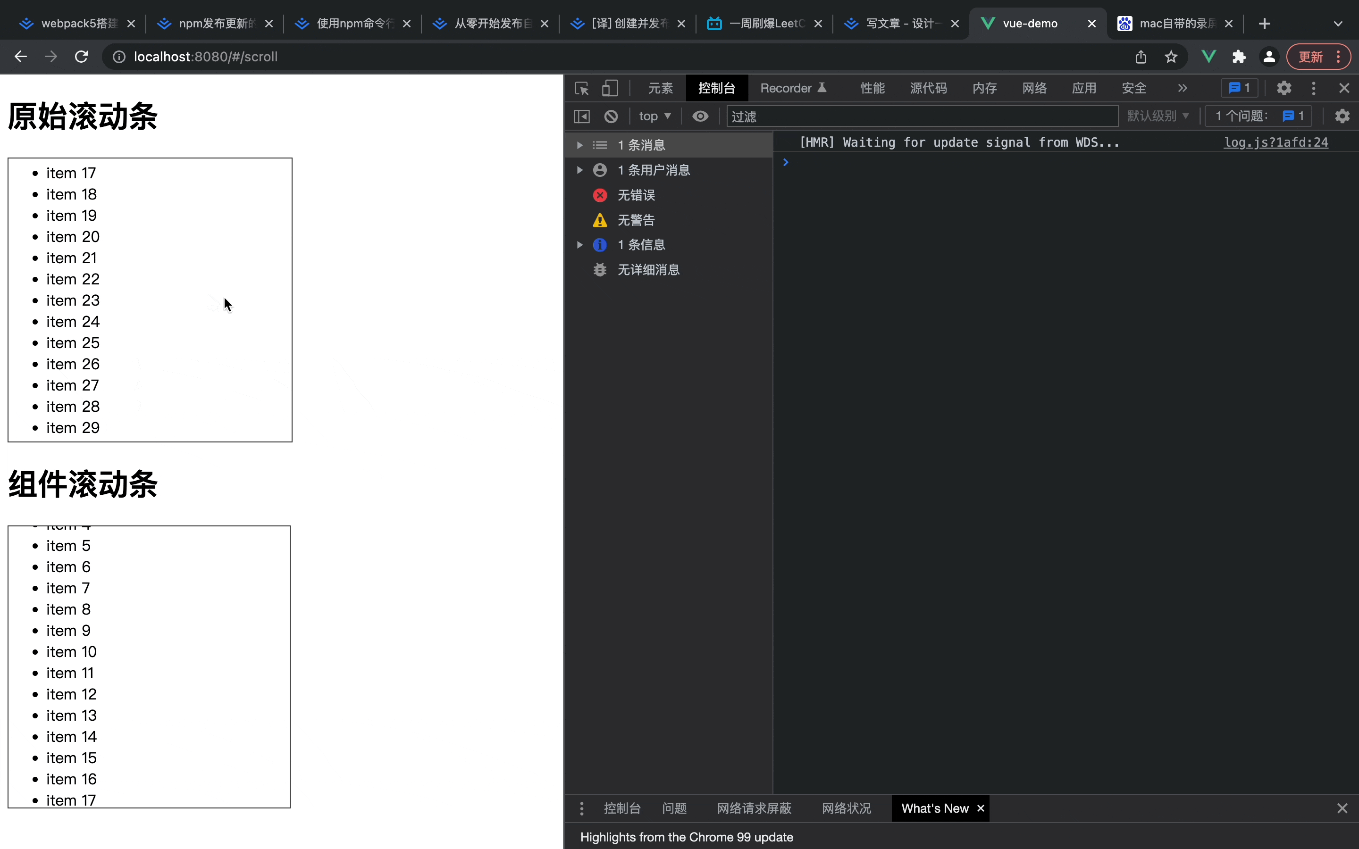Viewport: 1359px width, 849px height.
Task: Clear the console with the ban icon
Action: 611,116
